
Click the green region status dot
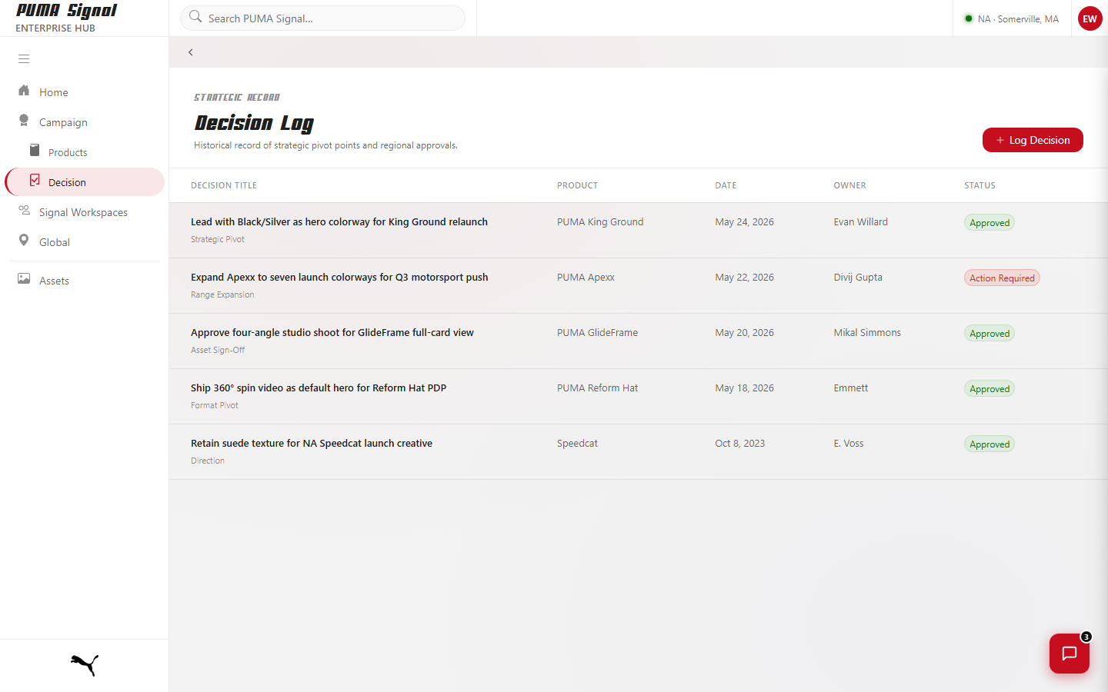[x=969, y=18]
